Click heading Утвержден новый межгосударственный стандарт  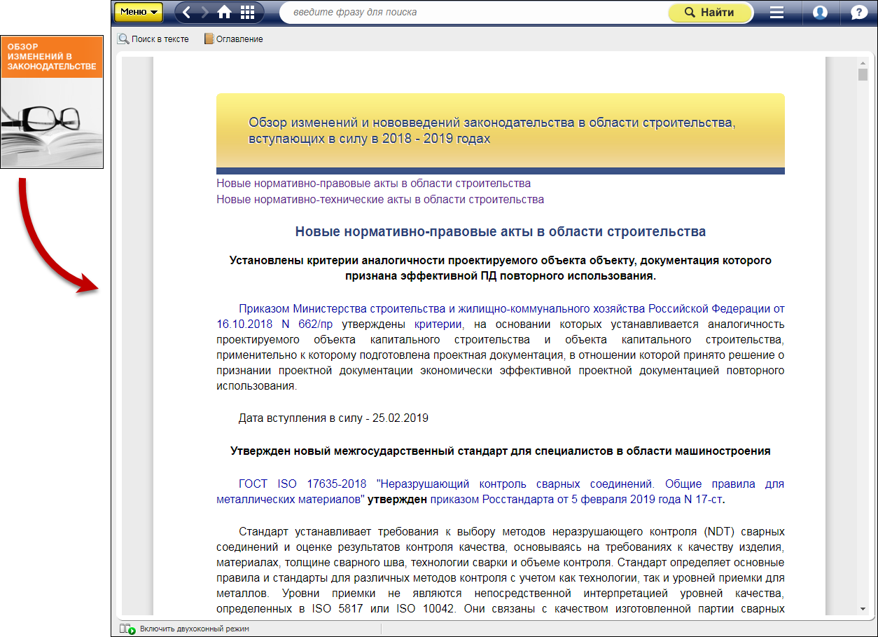(501, 451)
